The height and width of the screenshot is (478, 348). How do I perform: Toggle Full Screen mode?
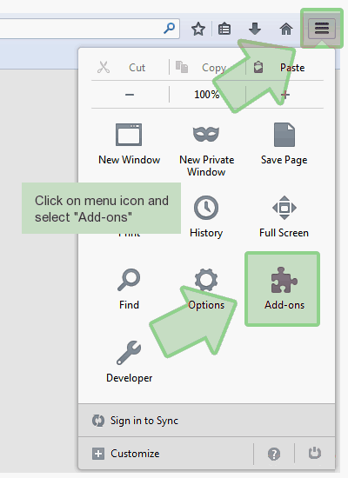click(284, 216)
